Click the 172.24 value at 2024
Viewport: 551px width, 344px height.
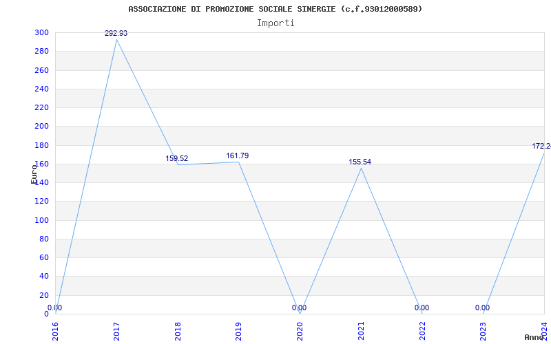click(541, 147)
